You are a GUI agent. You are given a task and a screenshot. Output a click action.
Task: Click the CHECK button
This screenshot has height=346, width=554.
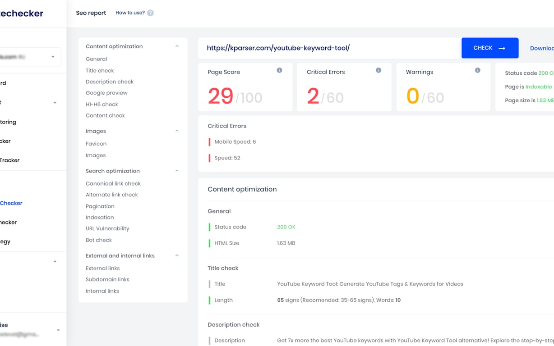[490, 48]
